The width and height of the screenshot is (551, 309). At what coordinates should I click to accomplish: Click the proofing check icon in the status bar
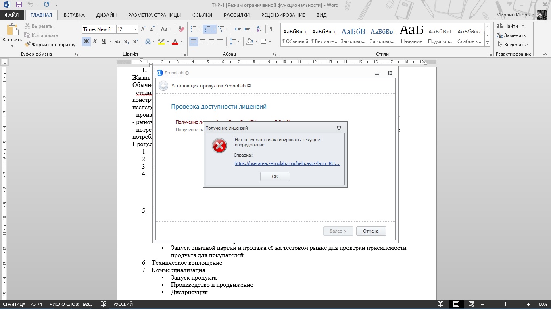(x=104, y=304)
